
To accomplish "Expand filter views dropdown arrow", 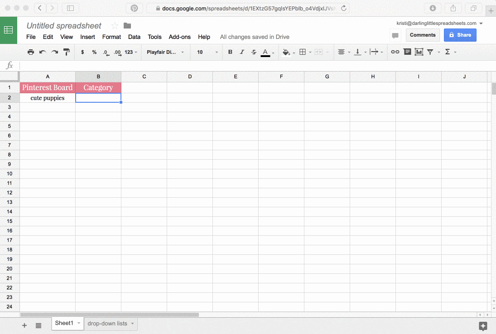I will tap(439, 52).
